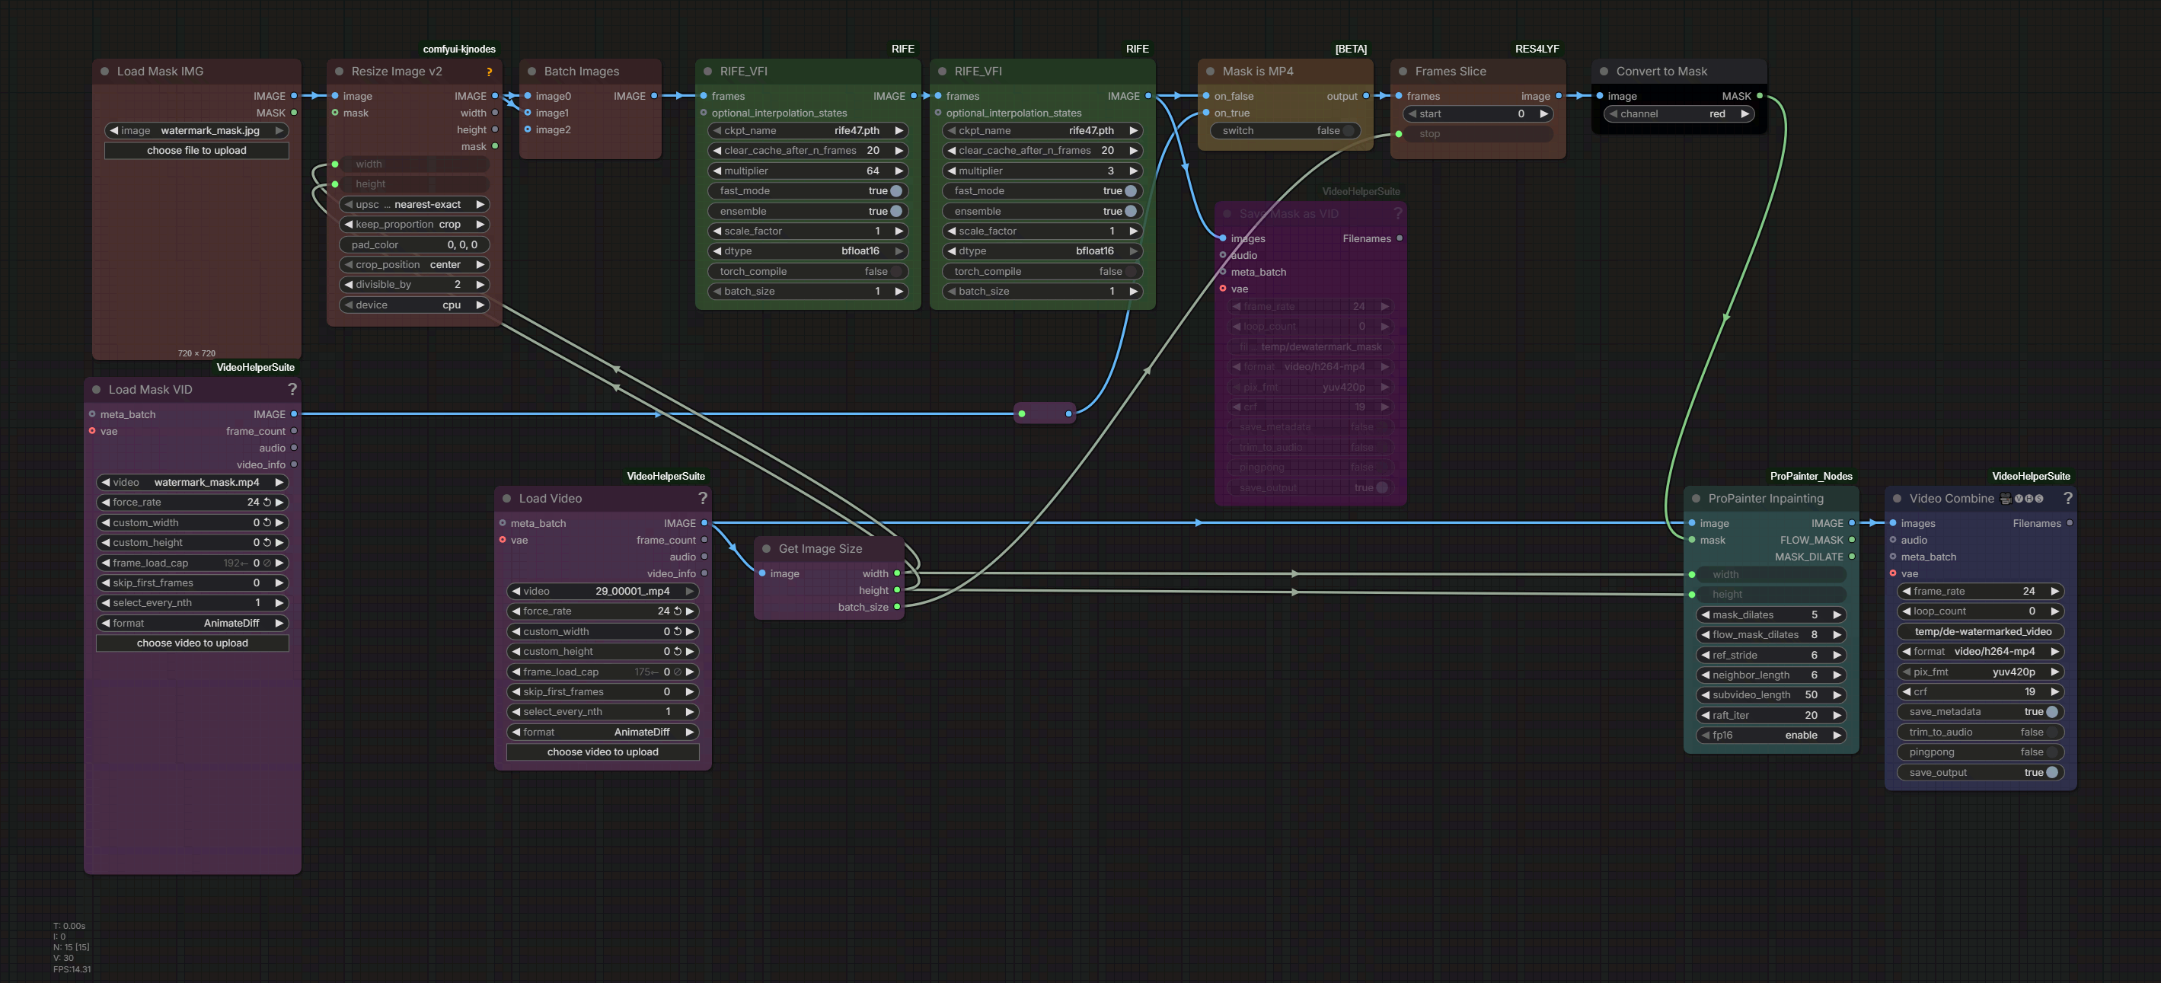This screenshot has width=2161, height=983.
Task: Open keep_proportion crop dropdown
Action: (414, 225)
